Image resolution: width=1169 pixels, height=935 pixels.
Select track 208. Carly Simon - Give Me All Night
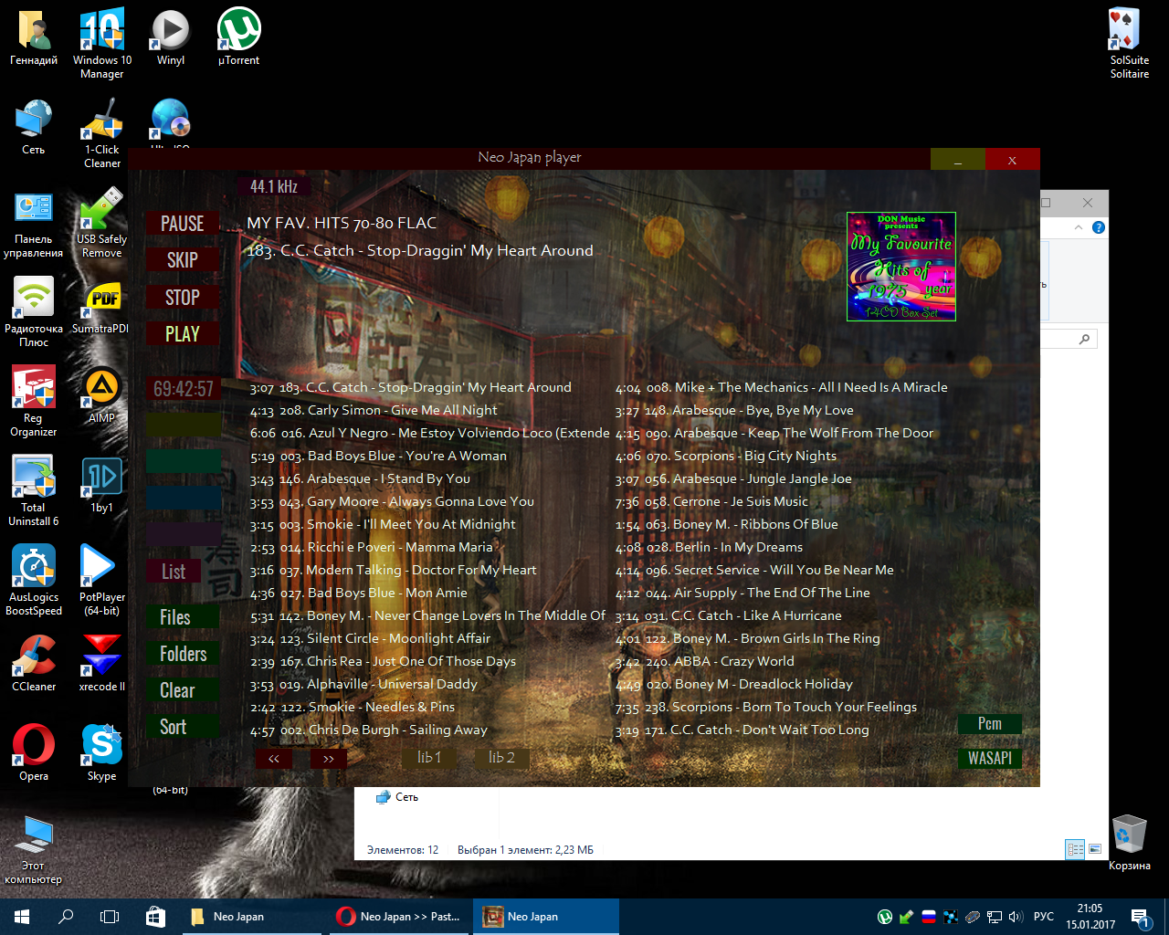click(x=374, y=411)
